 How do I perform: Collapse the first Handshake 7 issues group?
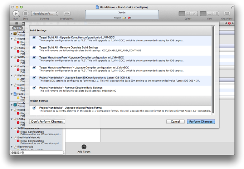11,34
